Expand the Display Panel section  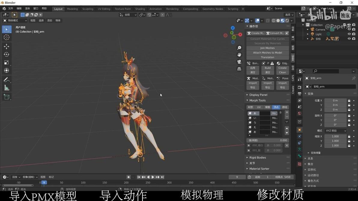point(258,95)
